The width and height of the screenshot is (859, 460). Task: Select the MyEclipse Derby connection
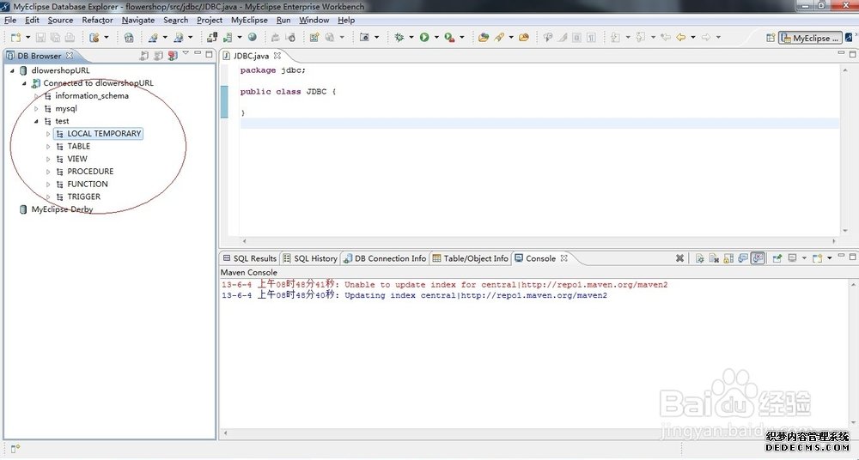pyautogui.click(x=62, y=209)
